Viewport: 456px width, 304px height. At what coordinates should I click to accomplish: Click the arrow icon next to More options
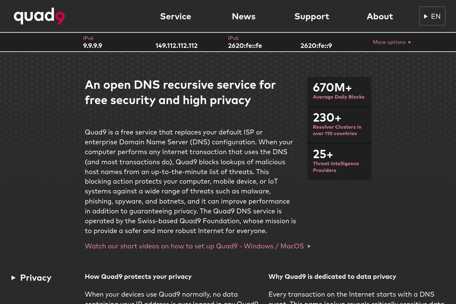coord(410,42)
